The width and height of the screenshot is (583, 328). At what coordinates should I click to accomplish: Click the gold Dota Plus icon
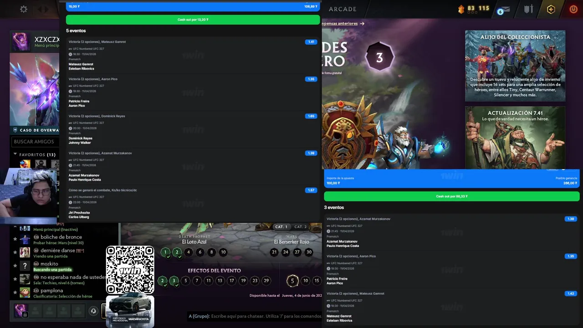[551, 9]
